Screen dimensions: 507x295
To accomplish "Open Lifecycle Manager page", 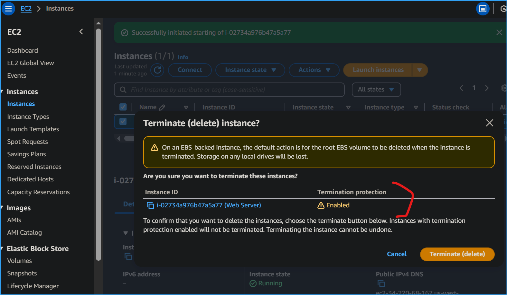I will (33, 286).
